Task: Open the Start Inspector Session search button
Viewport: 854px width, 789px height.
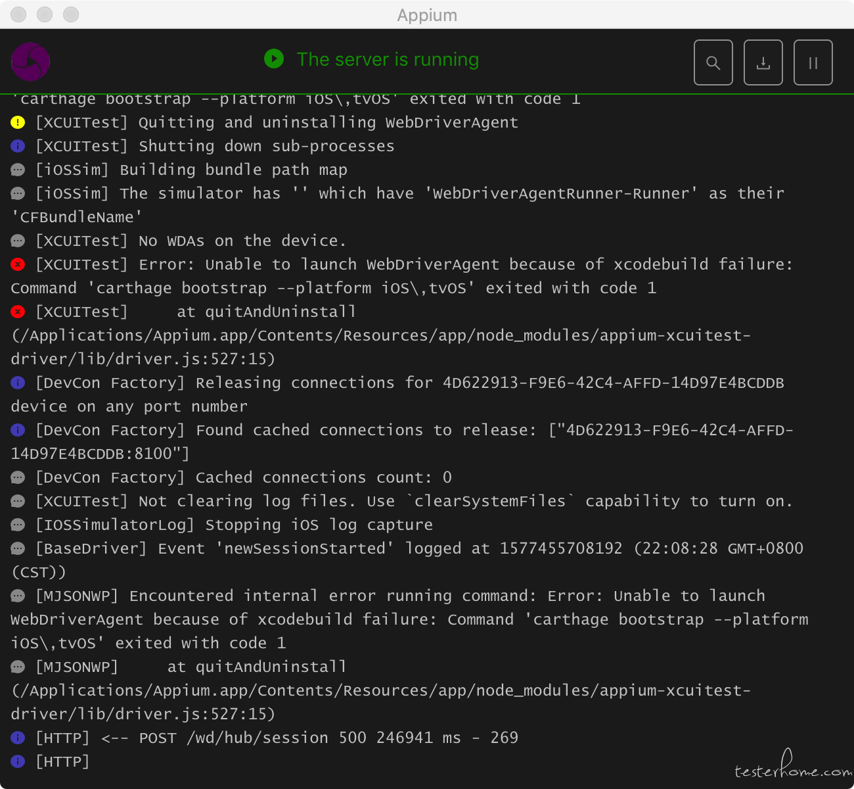Action: click(713, 62)
